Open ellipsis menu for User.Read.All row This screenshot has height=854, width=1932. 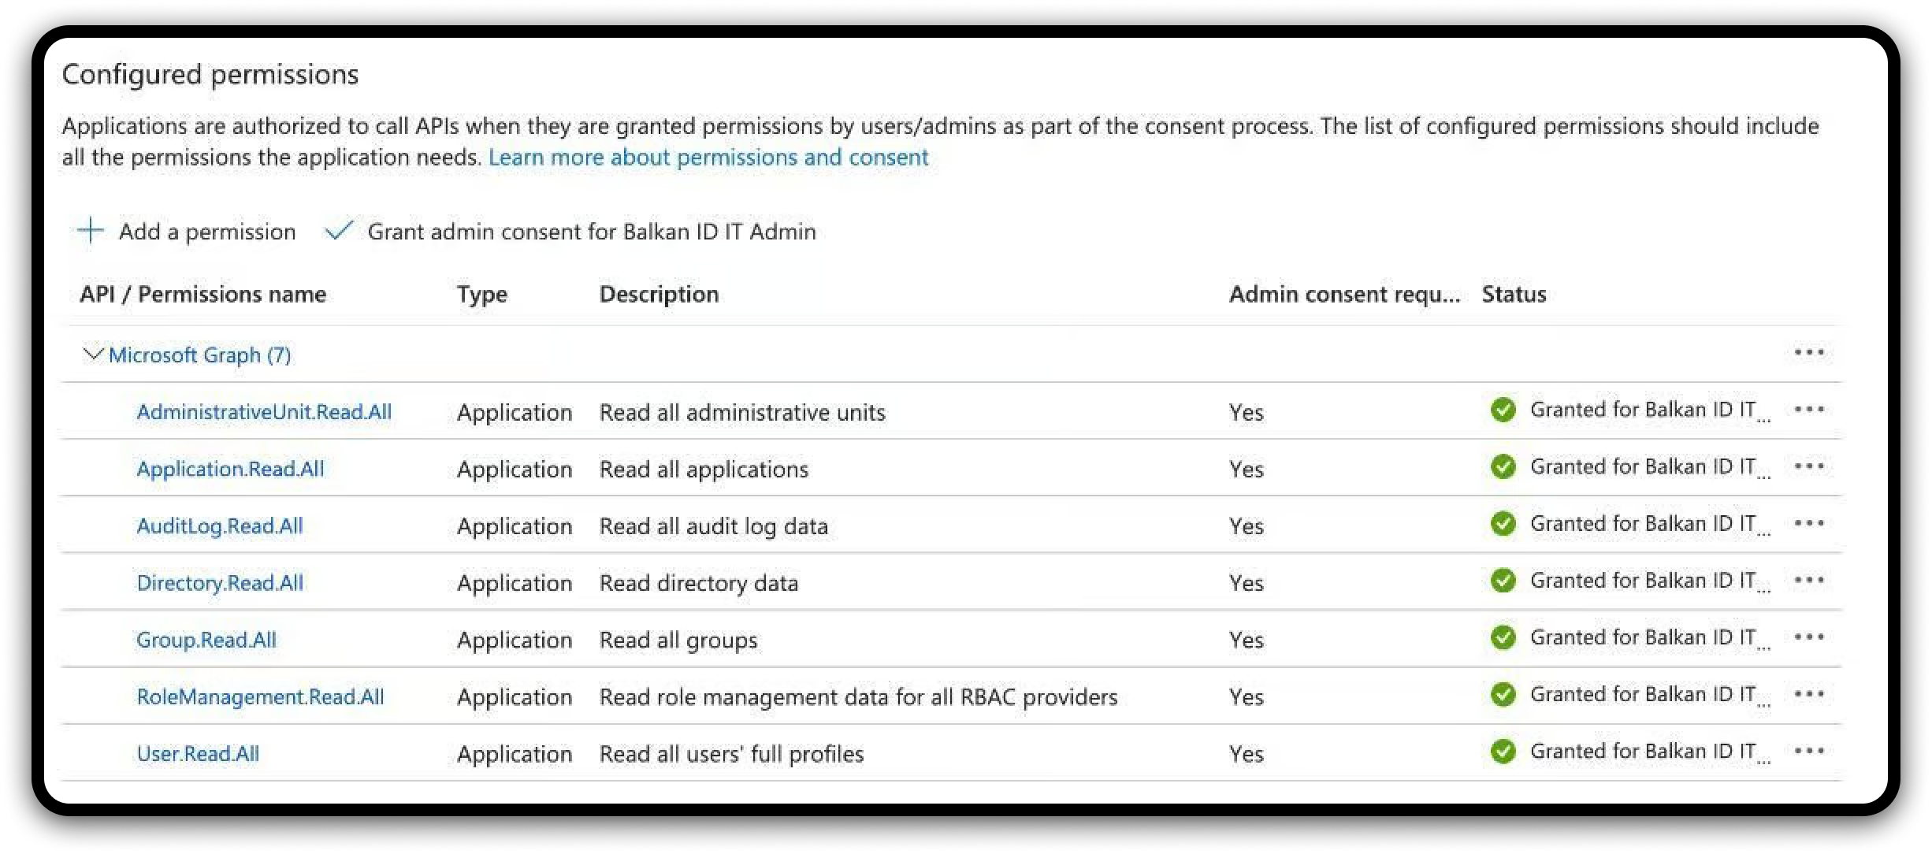(x=1809, y=751)
